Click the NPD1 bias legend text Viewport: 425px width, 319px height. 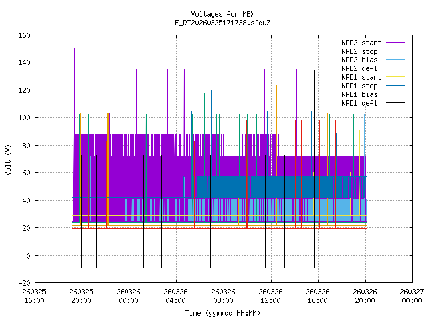(360, 94)
